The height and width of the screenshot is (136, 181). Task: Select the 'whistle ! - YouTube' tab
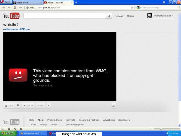point(58,2)
